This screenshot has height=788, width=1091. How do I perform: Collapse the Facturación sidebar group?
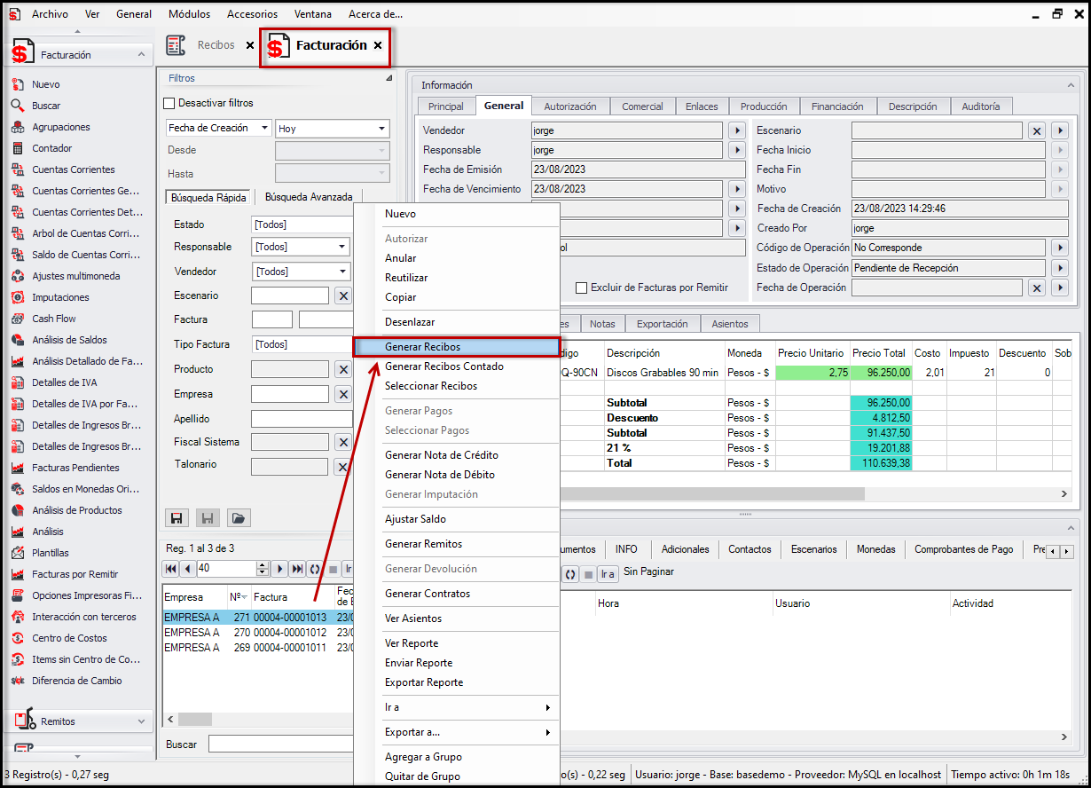pyautogui.click(x=142, y=55)
